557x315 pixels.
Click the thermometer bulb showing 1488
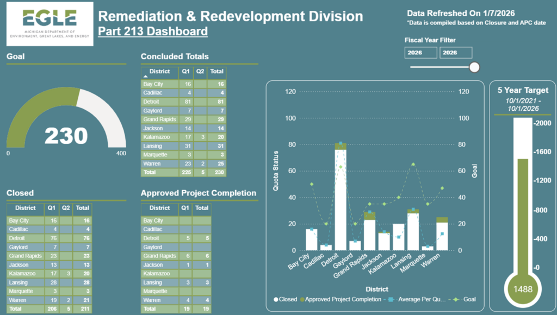(522, 288)
